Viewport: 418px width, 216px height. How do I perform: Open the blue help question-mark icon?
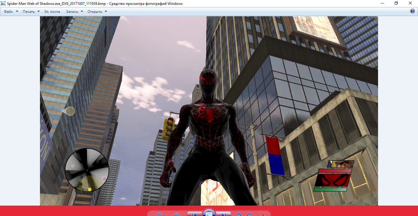tap(412, 11)
